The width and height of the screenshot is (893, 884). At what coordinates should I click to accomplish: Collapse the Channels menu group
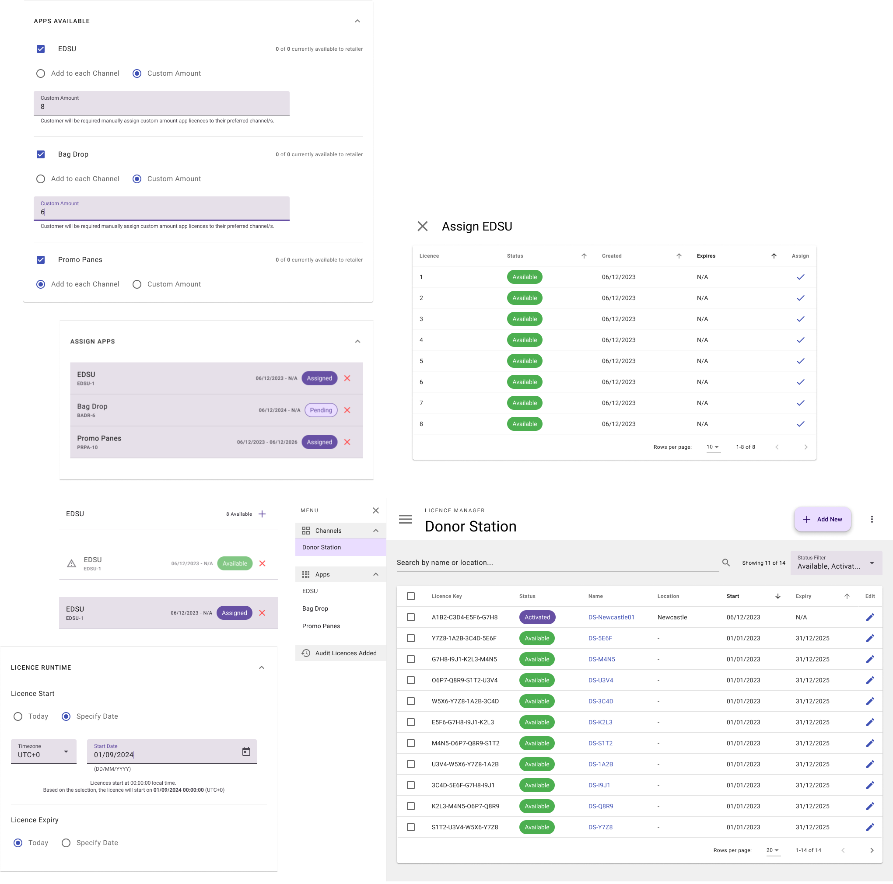pyautogui.click(x=376, y=531)
